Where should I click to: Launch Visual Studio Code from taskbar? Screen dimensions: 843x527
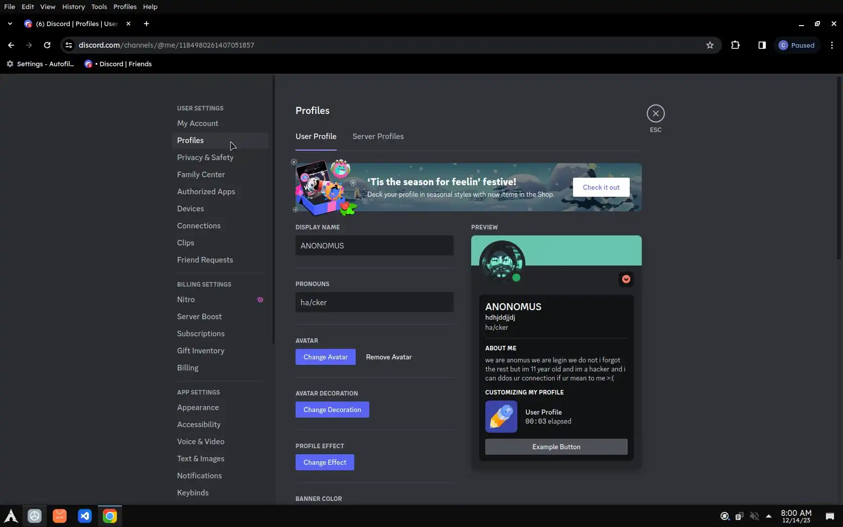tap(85, 516)
